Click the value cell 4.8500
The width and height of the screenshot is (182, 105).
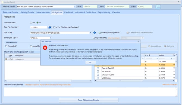click(166, 68)
